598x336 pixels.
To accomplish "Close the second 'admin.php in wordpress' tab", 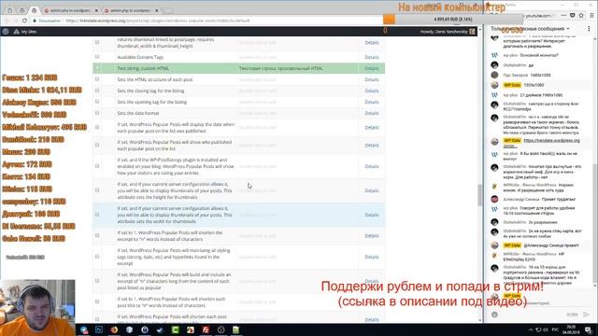I will [156, 10].
